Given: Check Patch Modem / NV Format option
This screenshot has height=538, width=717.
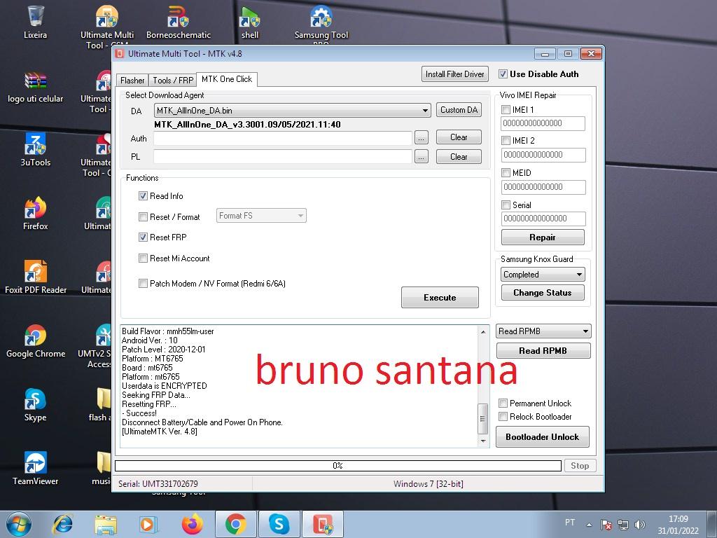Looking at the screenshot, I should [143, 283].
